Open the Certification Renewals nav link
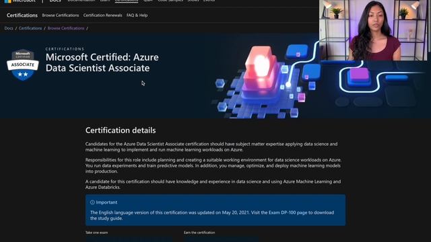Screen dimensions: 431x242 [103, 15]
